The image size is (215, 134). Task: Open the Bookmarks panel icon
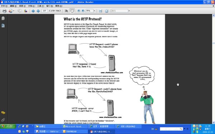click(x=3, y=26)
